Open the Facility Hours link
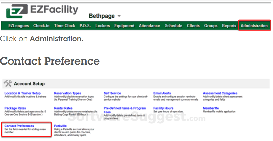 tap(163, 108)
